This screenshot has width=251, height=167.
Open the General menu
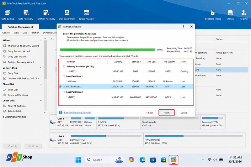coord(6,33)
